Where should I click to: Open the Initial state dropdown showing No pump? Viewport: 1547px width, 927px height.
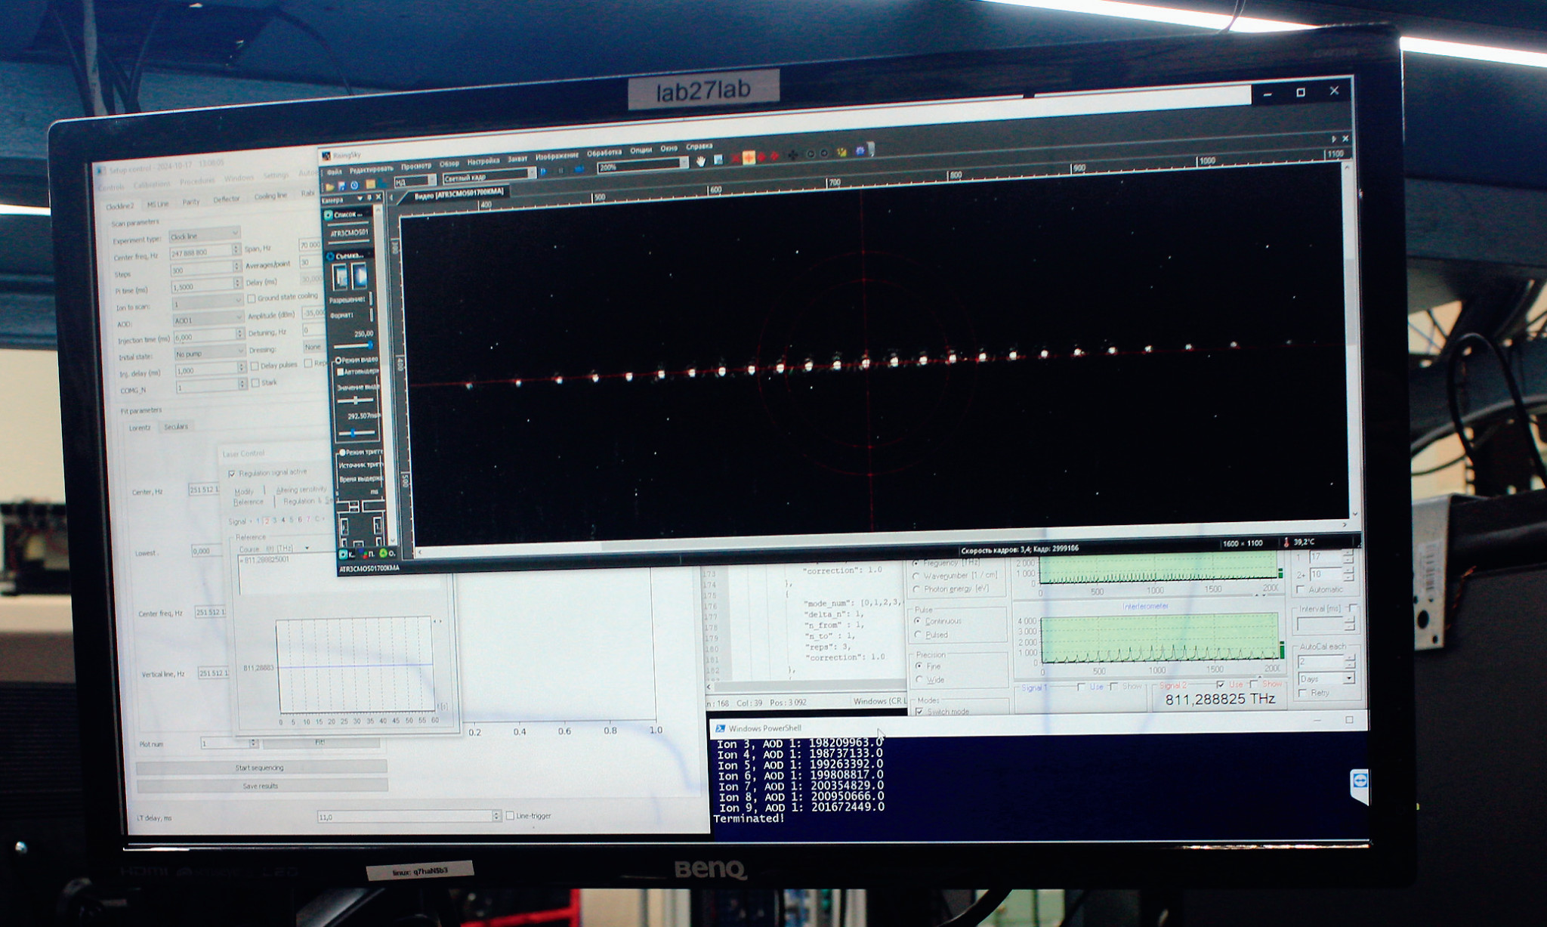point(209,353)
